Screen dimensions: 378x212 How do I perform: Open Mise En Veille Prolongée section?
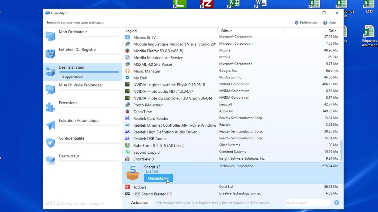82,89
